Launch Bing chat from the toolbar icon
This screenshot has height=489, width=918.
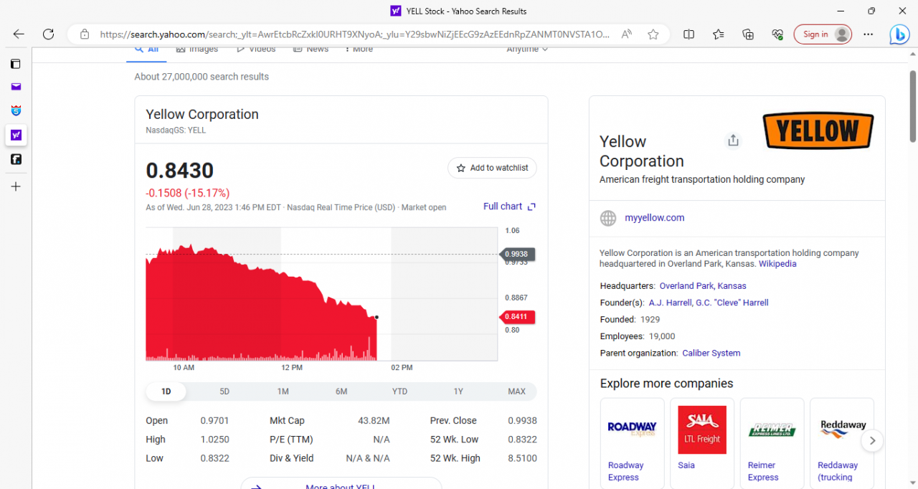click(x=899, y=34)
